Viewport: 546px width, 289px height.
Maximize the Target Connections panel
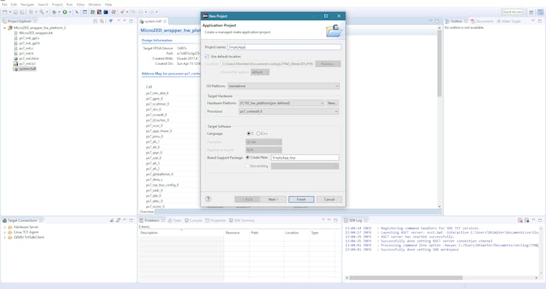point(131,220)
